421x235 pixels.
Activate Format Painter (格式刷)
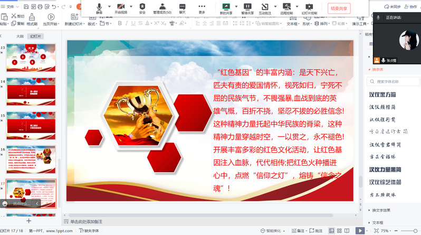click(32, 20)
